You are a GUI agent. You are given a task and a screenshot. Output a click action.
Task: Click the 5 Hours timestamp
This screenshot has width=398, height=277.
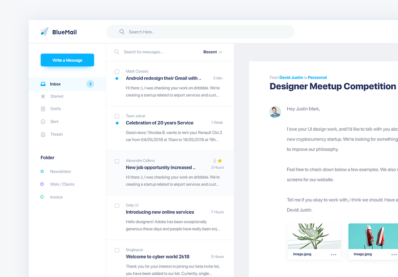pyautogui.click(x=217, y=257)
